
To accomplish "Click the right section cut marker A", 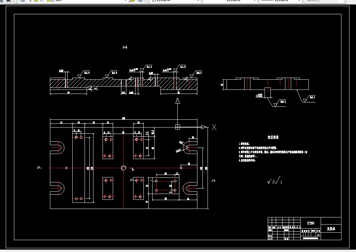I will click(213, 180).
